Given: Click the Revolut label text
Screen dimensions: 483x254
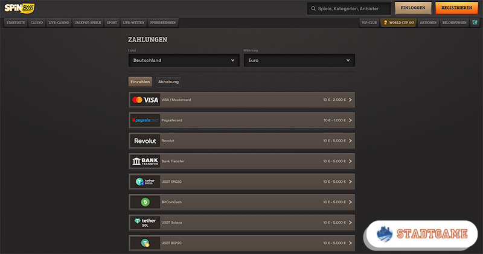Looking at the screenshot, I should click(168, 141).
